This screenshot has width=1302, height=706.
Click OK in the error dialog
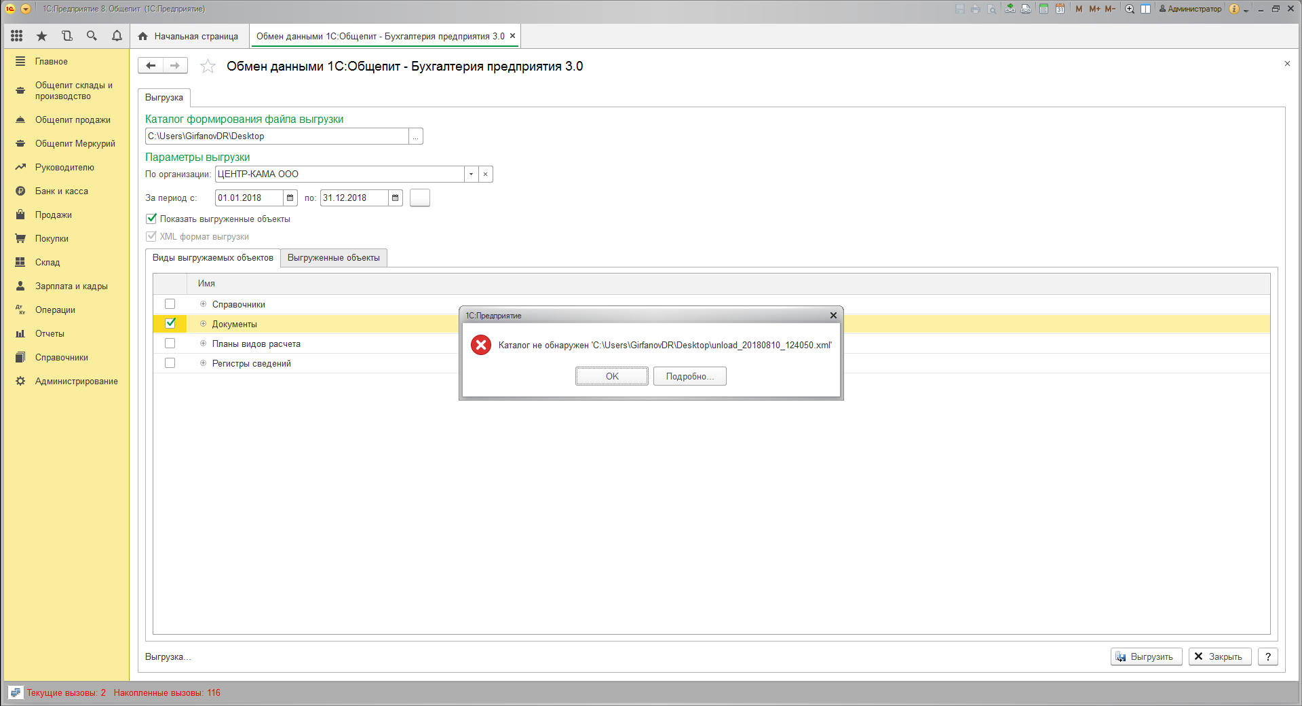(x=612, y=376)
